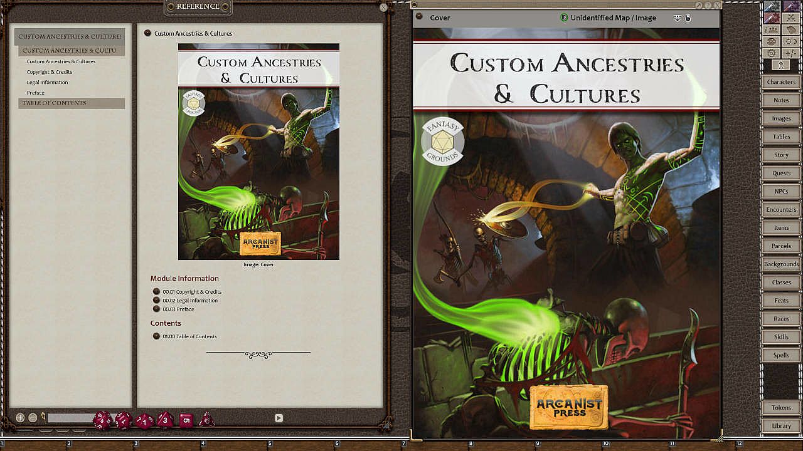Expand the Table of Contents section

[72, 103]
